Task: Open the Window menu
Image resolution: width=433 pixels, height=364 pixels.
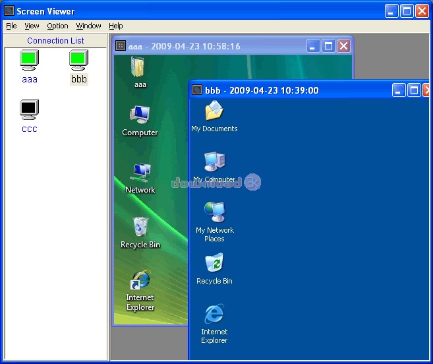Action: [x=88, y=26]
